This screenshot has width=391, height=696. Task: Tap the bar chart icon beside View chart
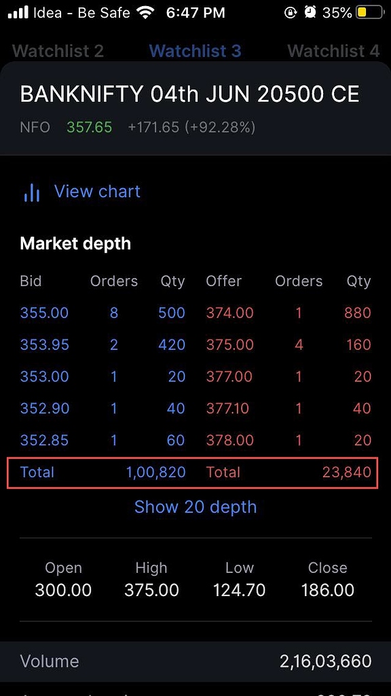(x=32, y=192)
